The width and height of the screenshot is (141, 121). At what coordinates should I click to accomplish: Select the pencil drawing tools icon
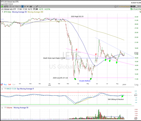[37, 6]
